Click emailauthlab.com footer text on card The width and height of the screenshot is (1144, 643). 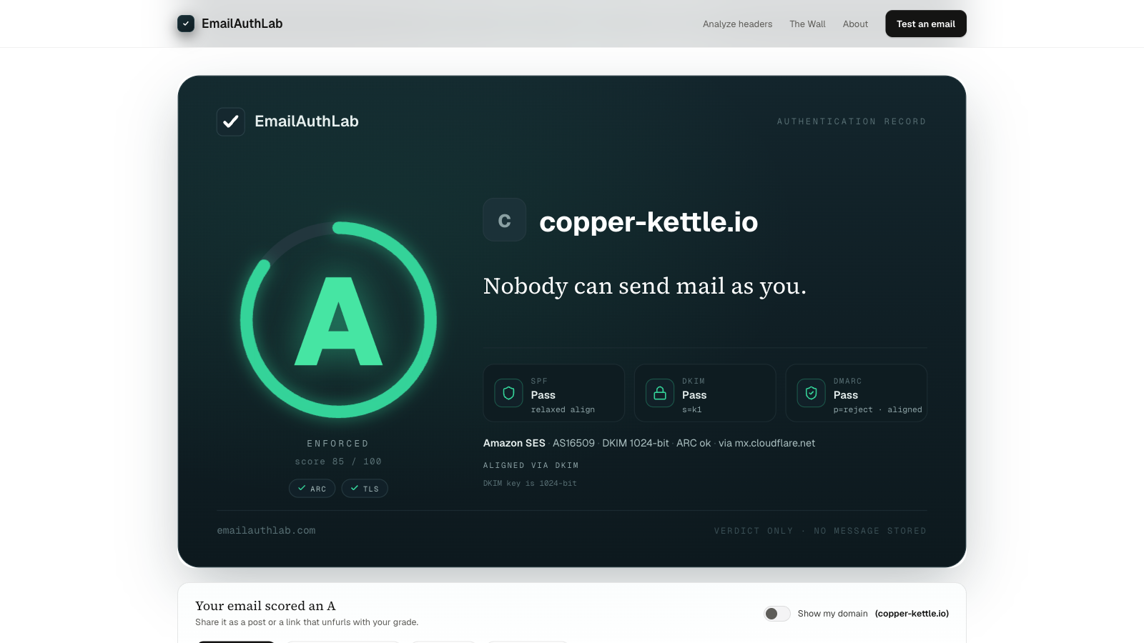tap(266, 531)
